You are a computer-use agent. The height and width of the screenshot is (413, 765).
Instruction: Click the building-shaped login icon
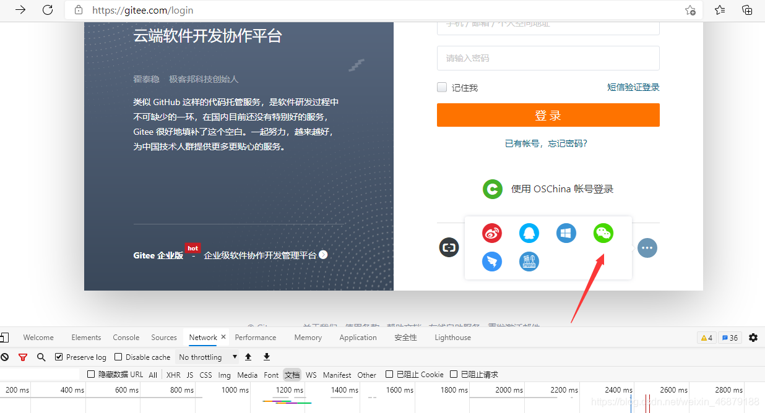point(529,262)
